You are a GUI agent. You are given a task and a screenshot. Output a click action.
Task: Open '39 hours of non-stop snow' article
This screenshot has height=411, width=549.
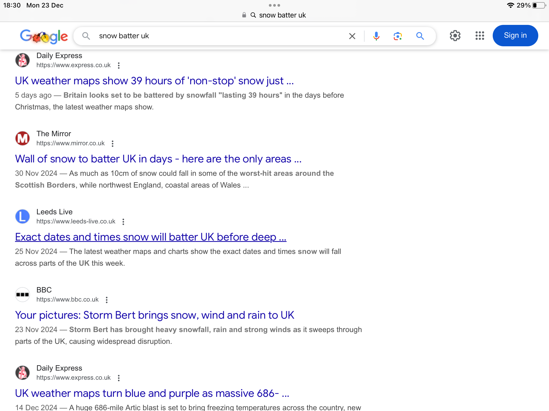(154, 81)
